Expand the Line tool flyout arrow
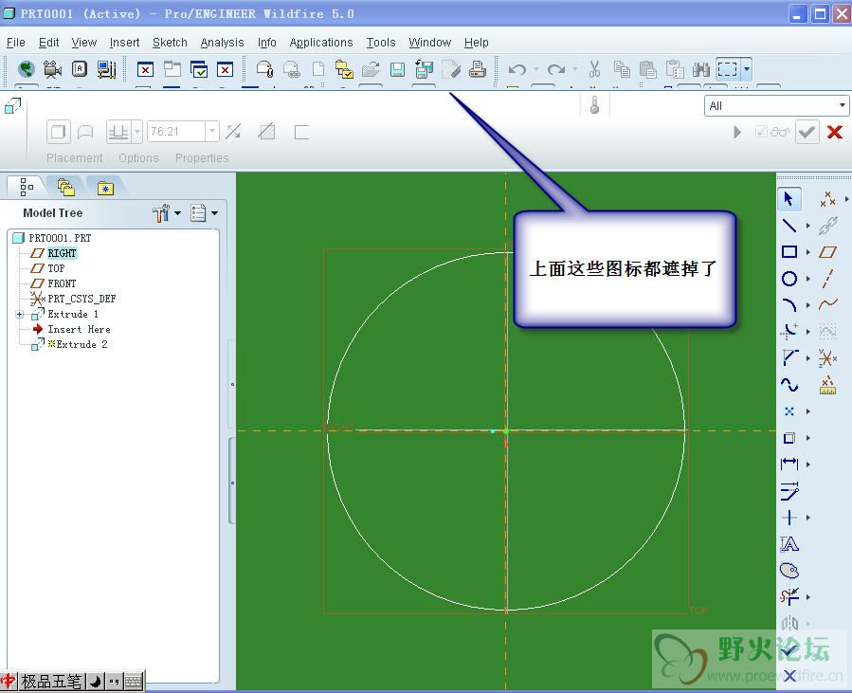Screen dimensions: 852x693 click(808, 226)
